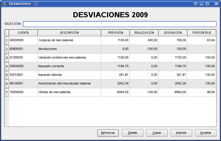221x141 pixels.
Task: Click the 'Impuesto corriente' cell
Action: (x=69, y=66)
